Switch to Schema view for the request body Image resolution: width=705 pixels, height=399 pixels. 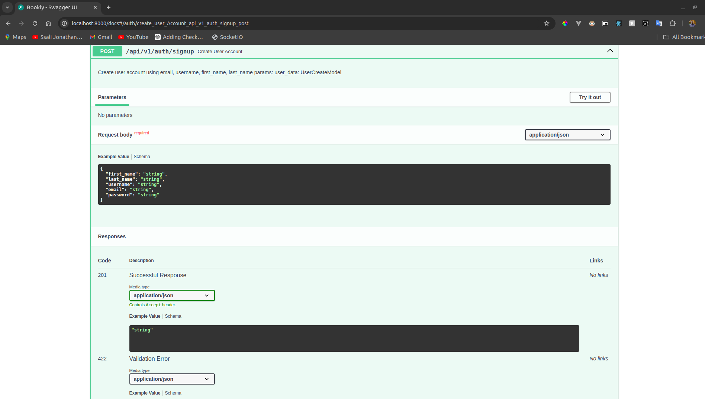click(142, 156)
